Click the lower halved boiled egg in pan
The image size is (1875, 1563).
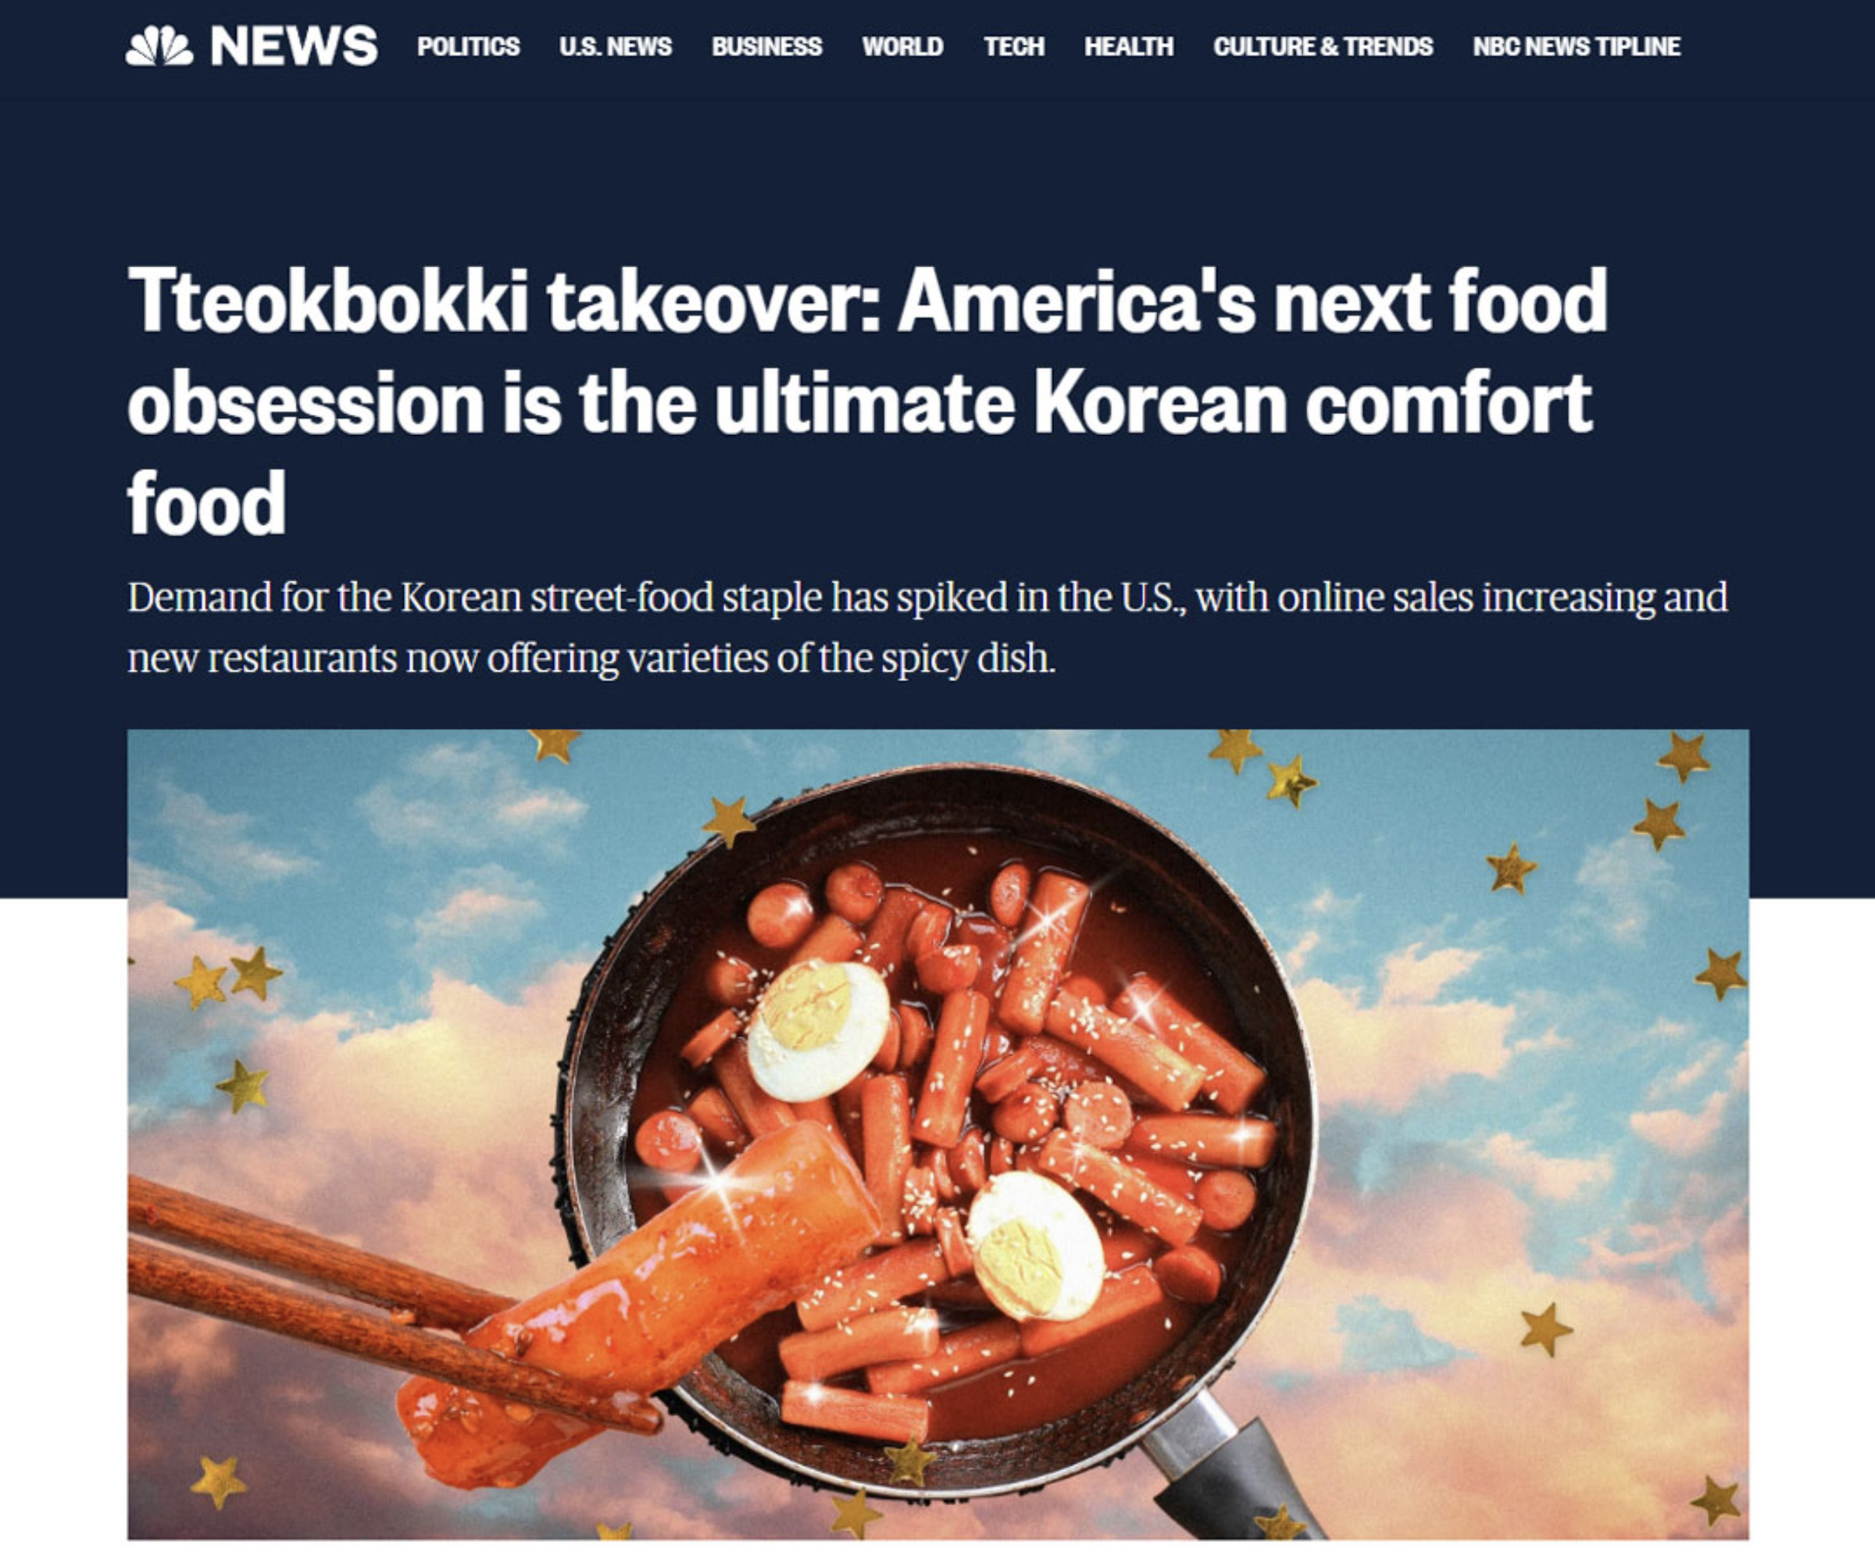1036,1246
